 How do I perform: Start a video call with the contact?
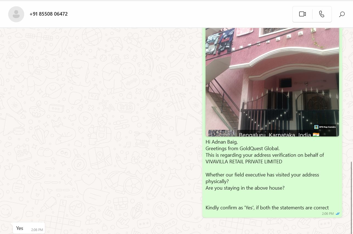[302, 14]
